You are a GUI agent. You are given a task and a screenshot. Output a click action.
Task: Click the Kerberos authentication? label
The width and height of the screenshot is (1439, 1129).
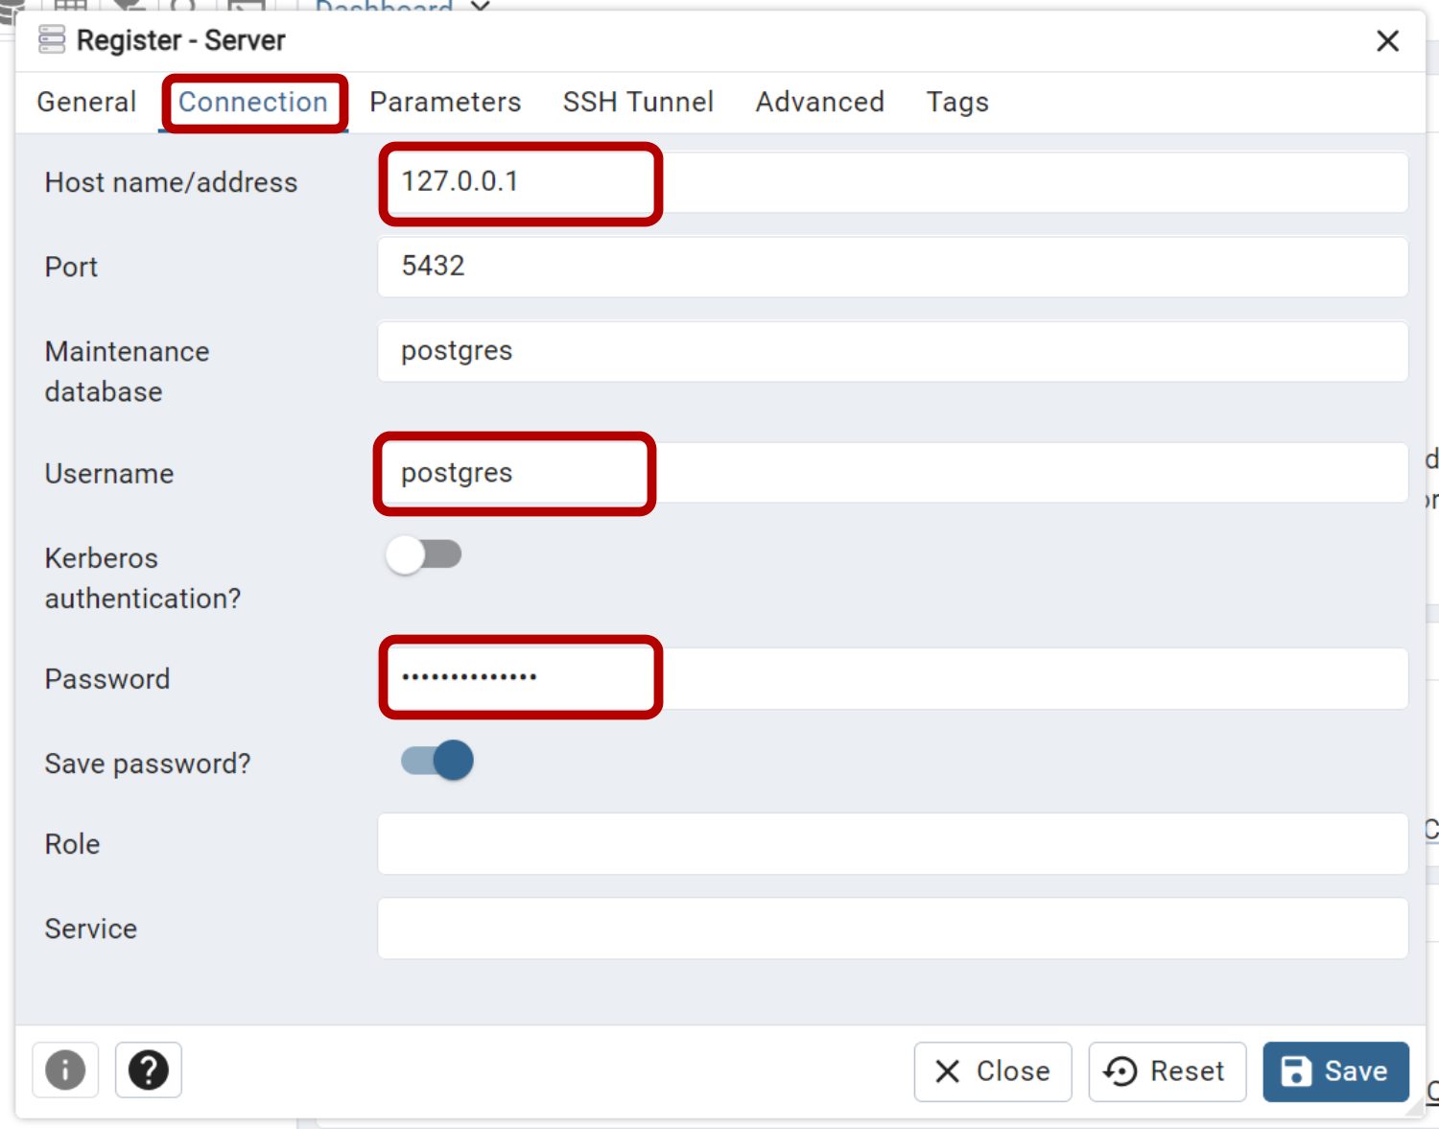(143, 578)
